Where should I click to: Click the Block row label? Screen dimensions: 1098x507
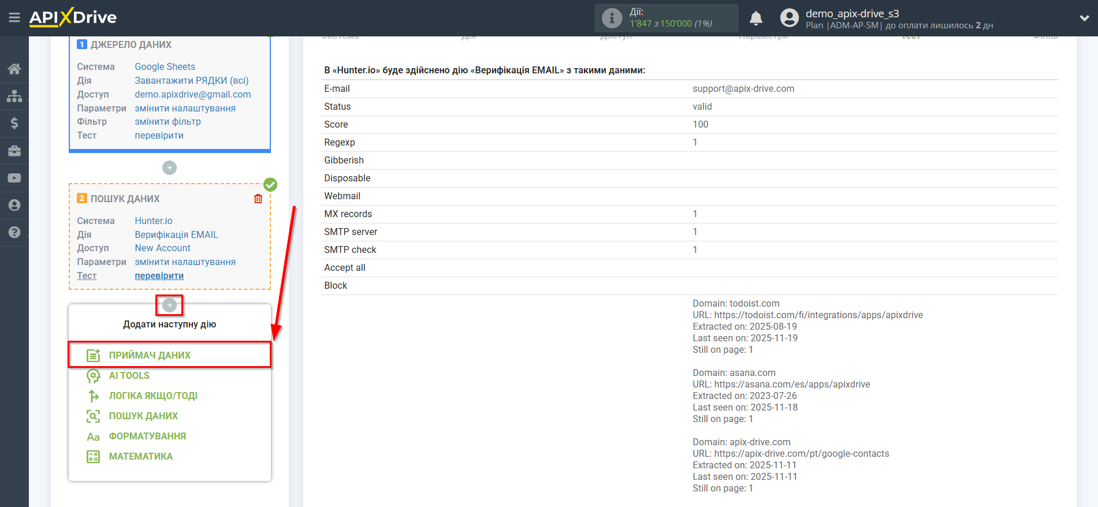[x=336, y=285]
